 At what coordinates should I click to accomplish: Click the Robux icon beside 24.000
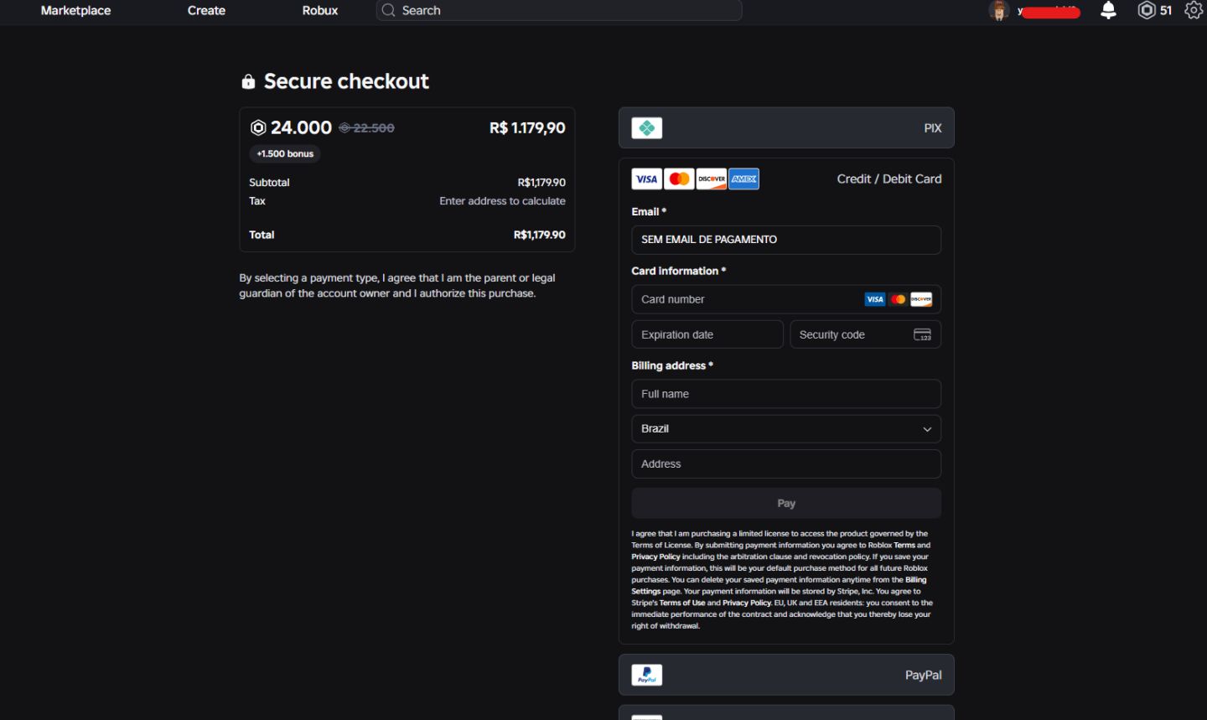coord(258,127)
